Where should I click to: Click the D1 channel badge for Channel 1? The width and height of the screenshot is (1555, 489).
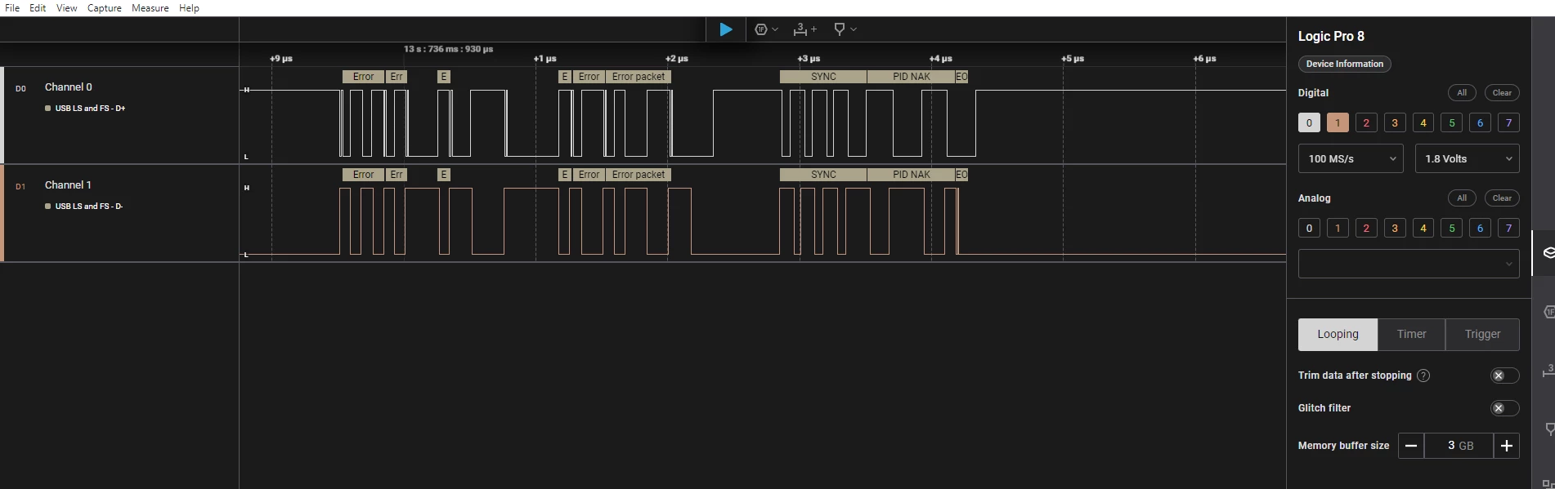pyautogui.click(x=20, y=187)
